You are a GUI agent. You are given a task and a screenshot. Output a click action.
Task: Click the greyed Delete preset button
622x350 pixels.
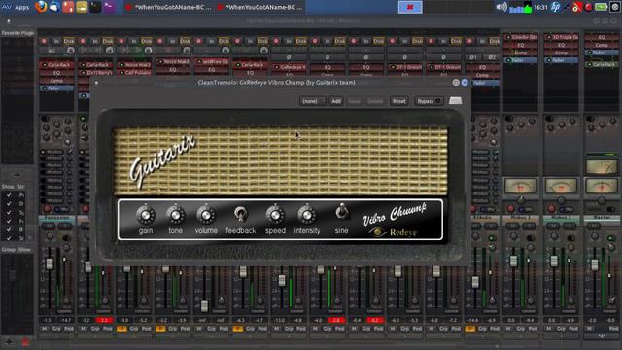[x=375, y=101]
